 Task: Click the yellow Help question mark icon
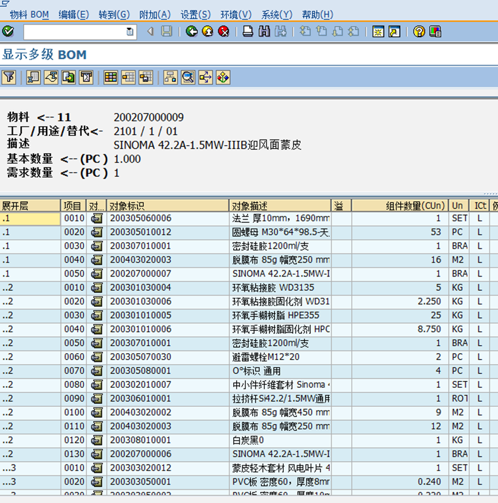point(419,32)
